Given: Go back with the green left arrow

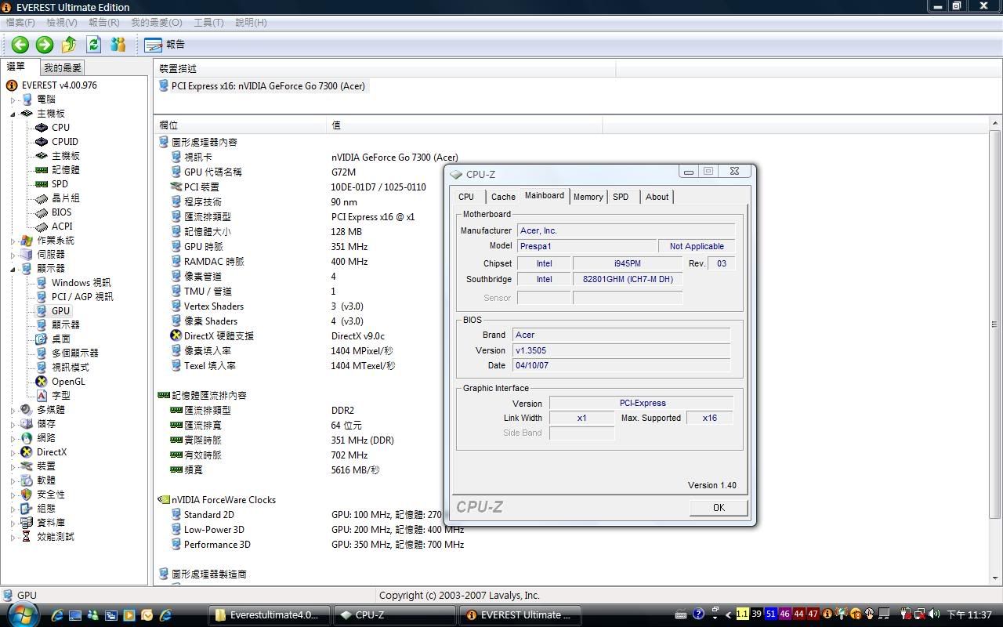Looking at the screenshot, I should 20,45.
